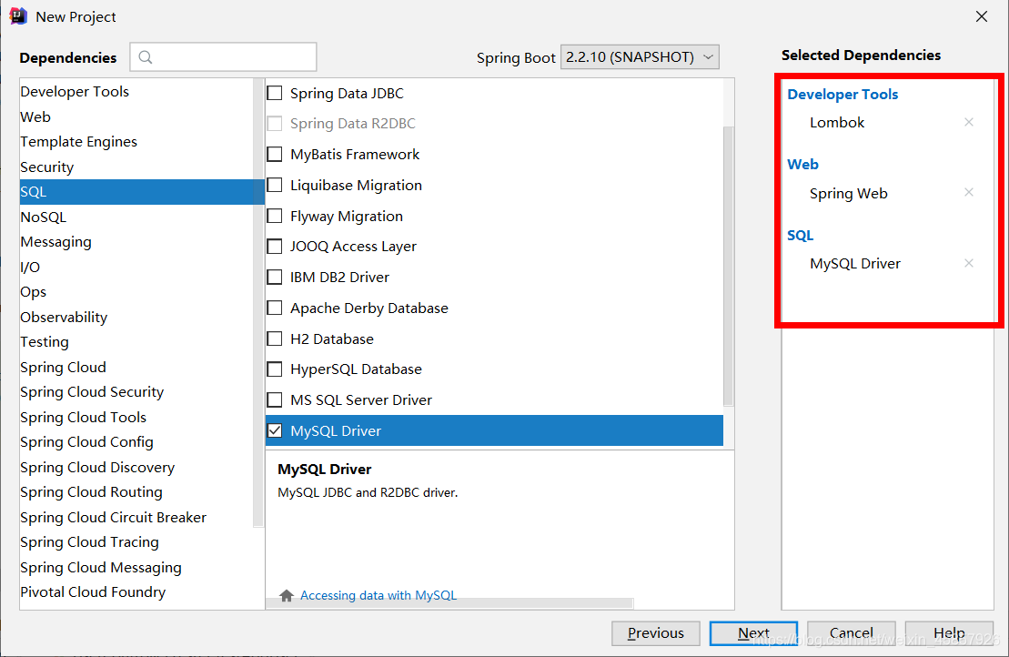Select Pivotal Cloud Foundry category

[x=93, y=592]
